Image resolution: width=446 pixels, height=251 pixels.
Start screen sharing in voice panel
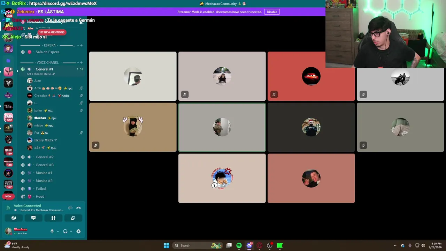click(33, 218)
